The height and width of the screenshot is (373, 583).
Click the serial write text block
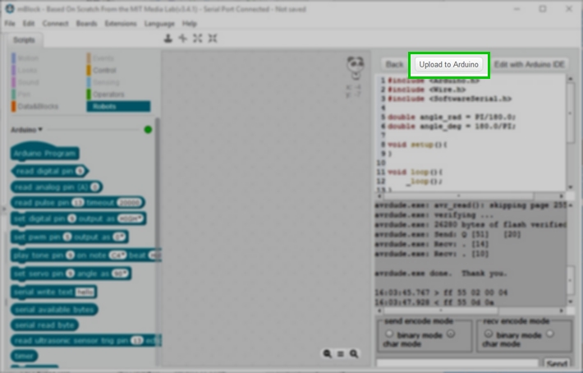[x=54, y=292]
